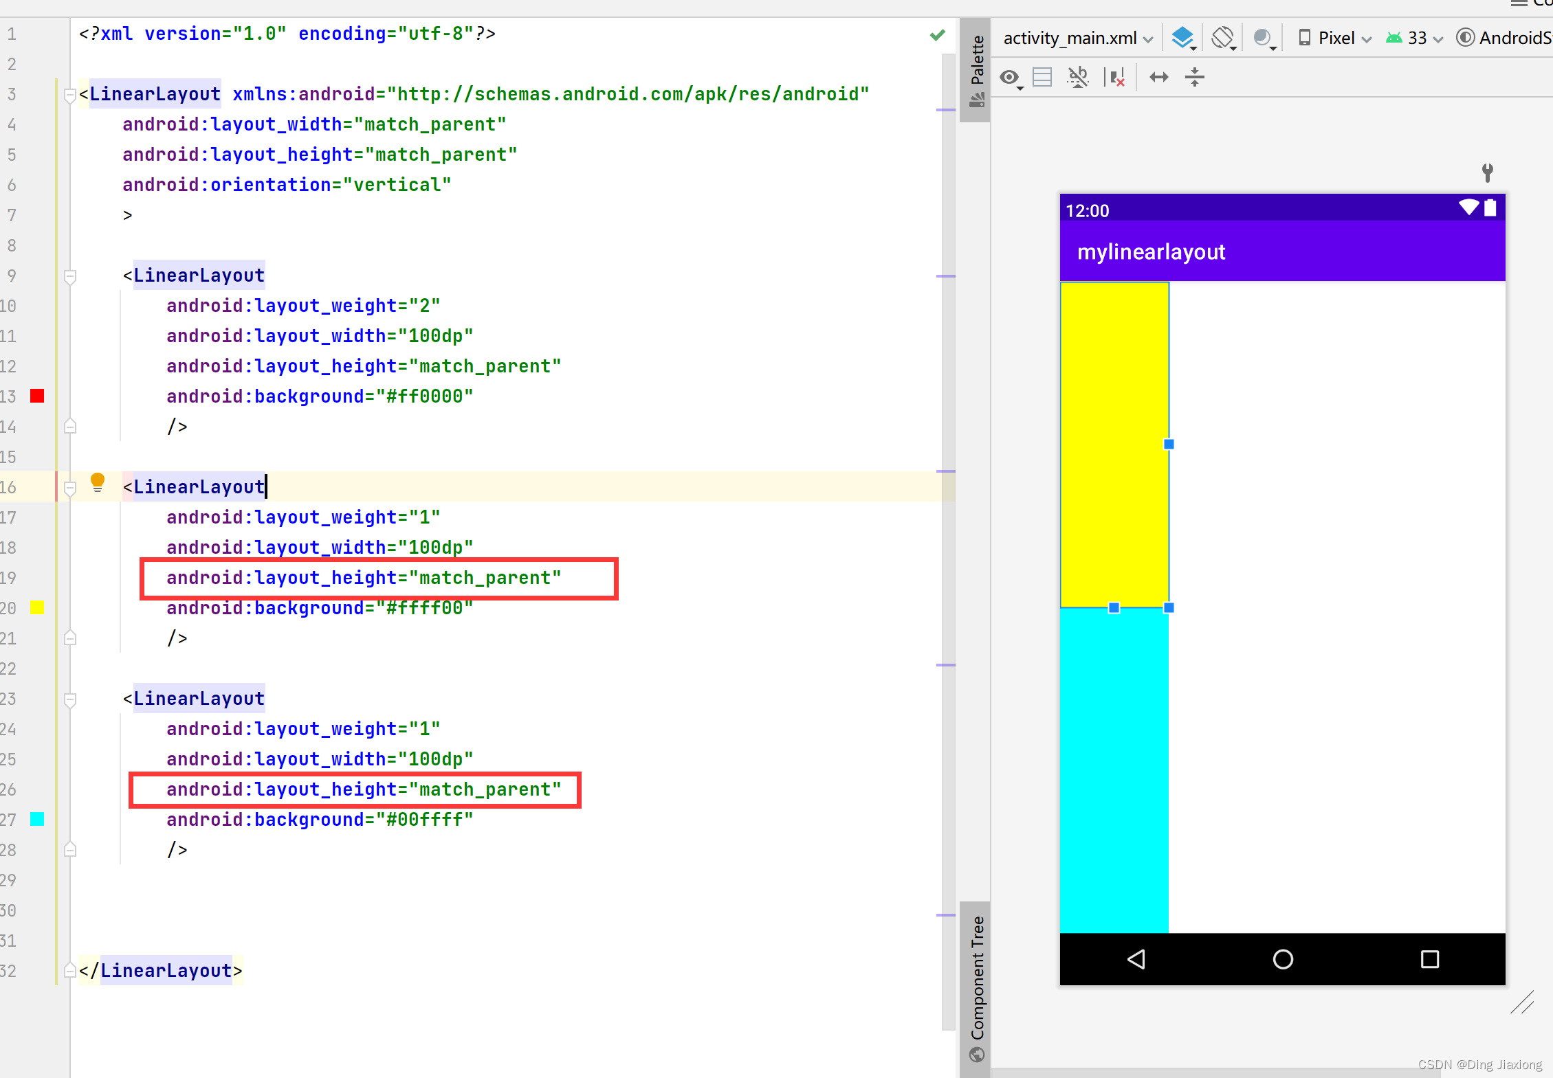Click the orientation="vertical" attribute line
The width and height of the screenshot is (1553, 1078).
coord(287,185)
